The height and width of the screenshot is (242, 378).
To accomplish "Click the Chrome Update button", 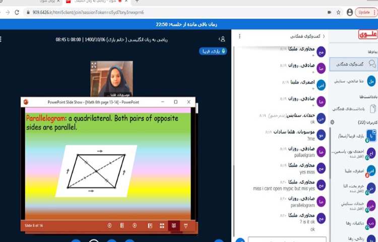I will click(366, 12).
